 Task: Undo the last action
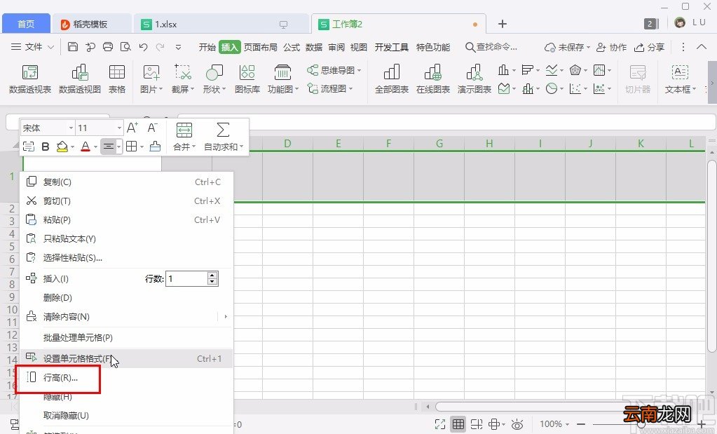tap(143, 47)
